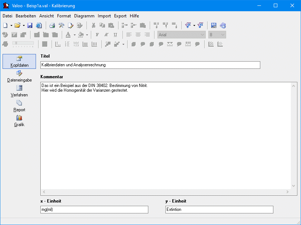Switch to Dateneingabe in sidebar
This screenshot has width=301, height=225.
(x=19, y=76)
